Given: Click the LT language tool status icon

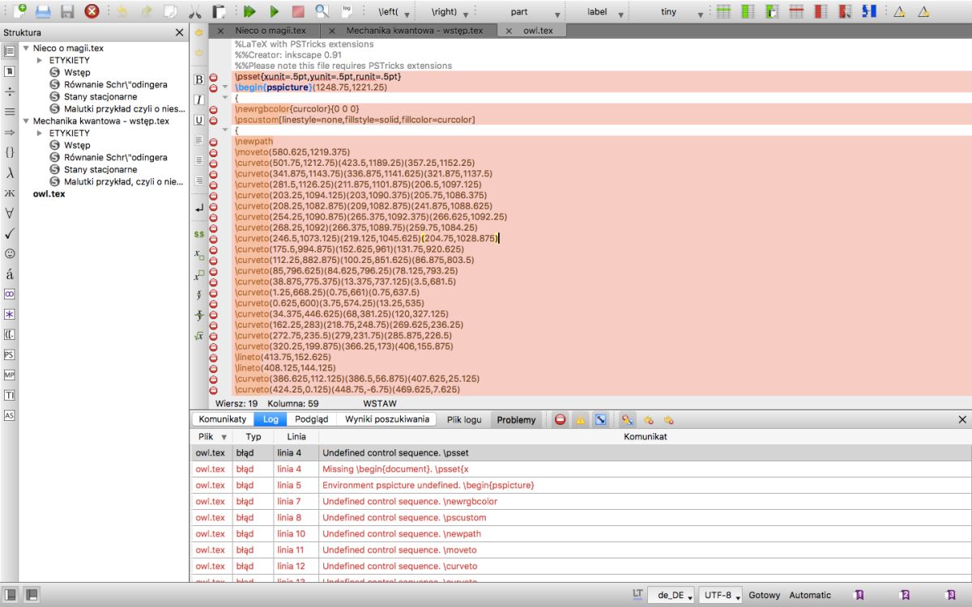Looking at the screenshot, I should click(x=638, y=594).
